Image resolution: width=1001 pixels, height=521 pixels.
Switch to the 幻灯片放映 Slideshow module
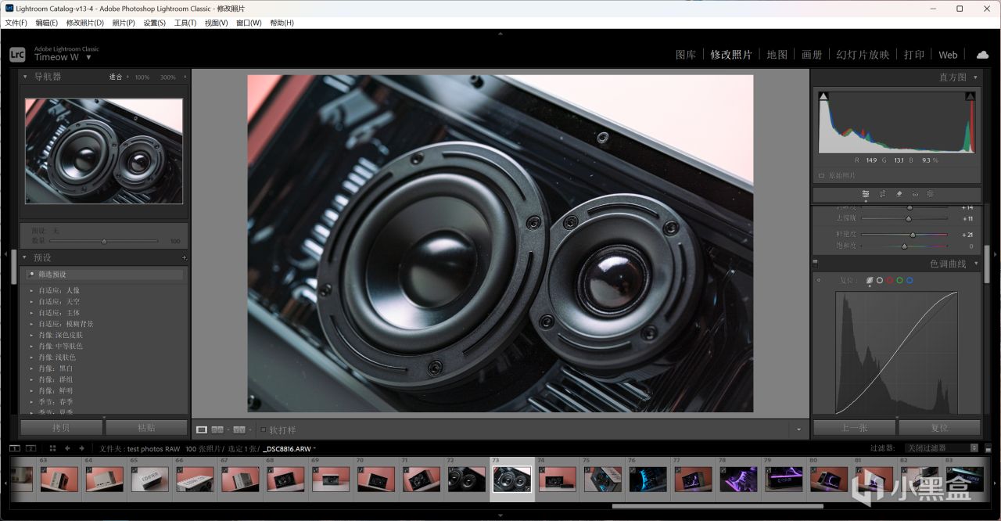click(x=863, y=55)
